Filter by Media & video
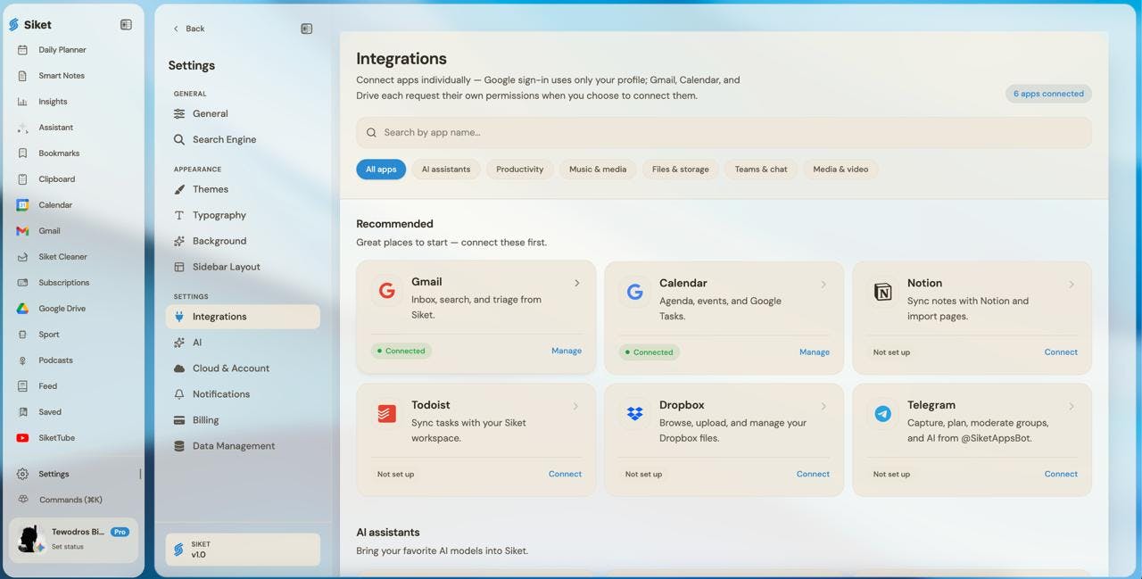 click(x=840, y=170)
